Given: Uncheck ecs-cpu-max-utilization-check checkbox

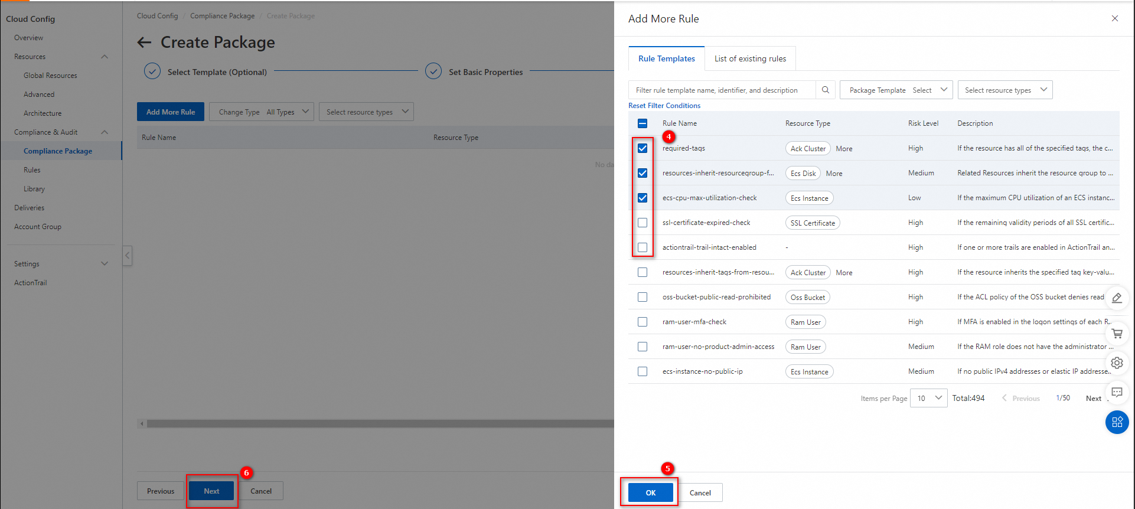Looking at the screenshot, I should coord(642,198).
